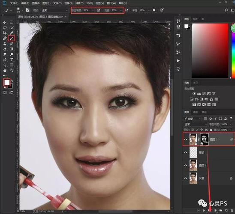
Task: Open the brush opacity dropdown arrow
Action: point(93,10)
